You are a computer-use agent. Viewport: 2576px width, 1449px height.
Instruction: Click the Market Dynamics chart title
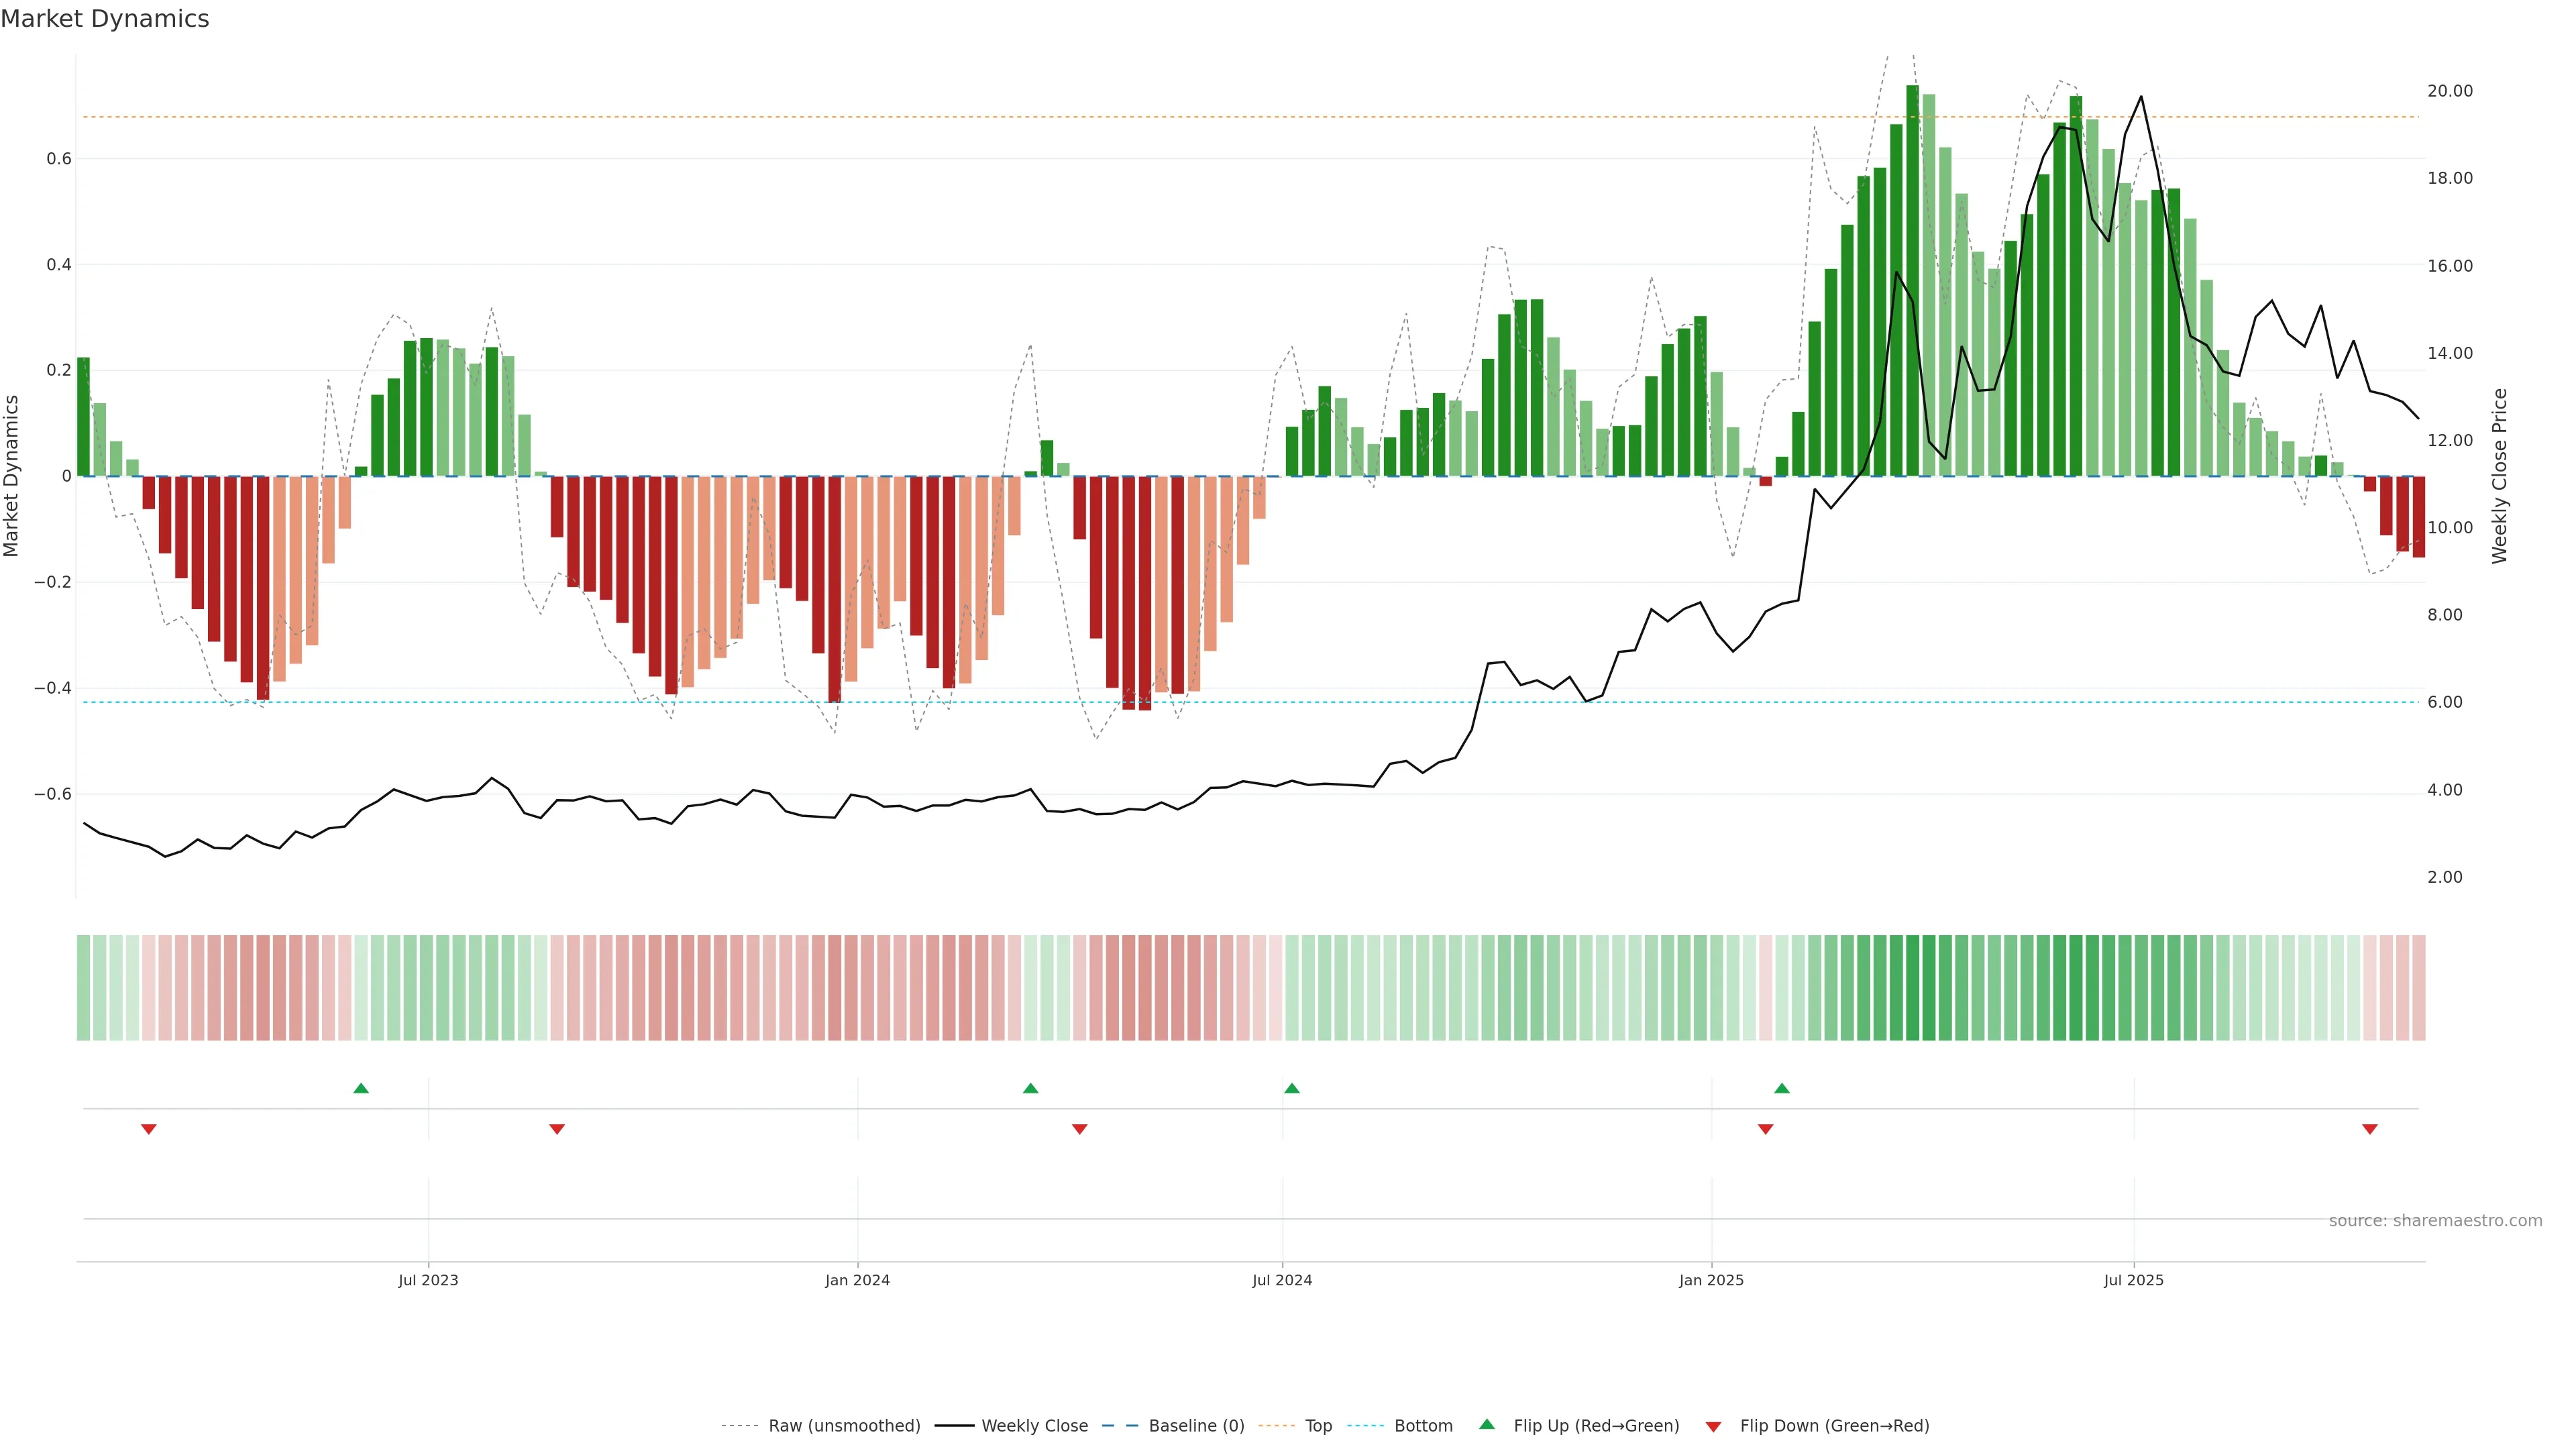[x=105, y=19]
